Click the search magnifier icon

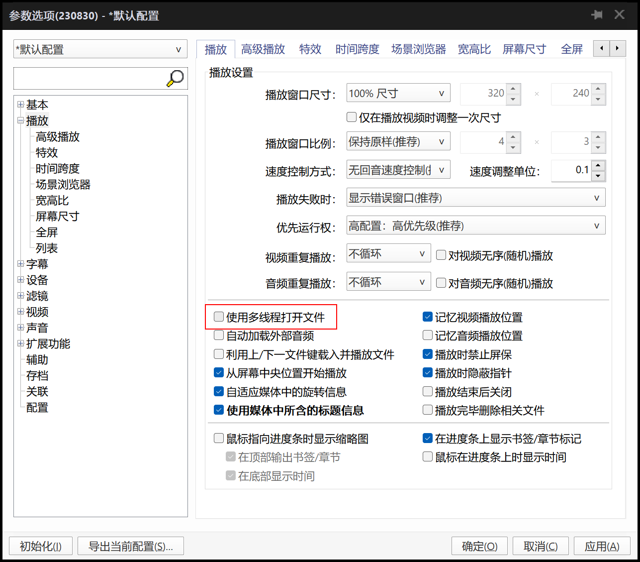point(175,78)
